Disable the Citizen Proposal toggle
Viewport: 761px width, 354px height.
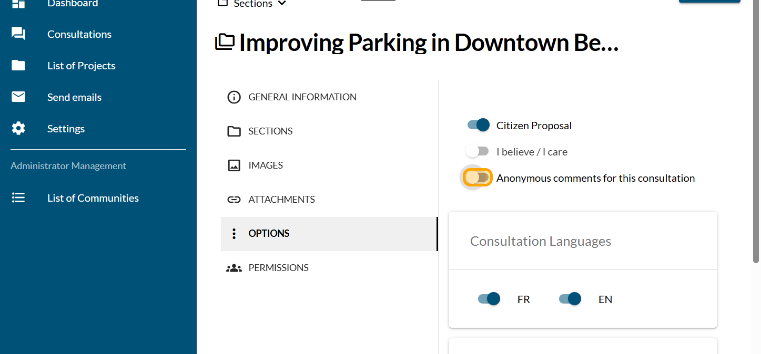pyautogui.click(x=479, y=125)
